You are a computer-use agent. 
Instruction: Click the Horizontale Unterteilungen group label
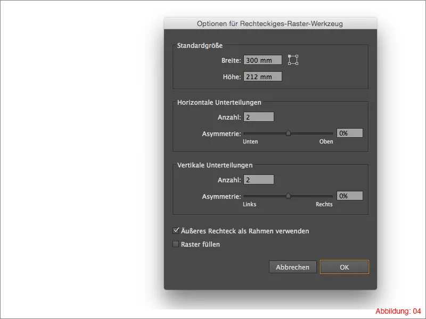click(x=219, y=103)
